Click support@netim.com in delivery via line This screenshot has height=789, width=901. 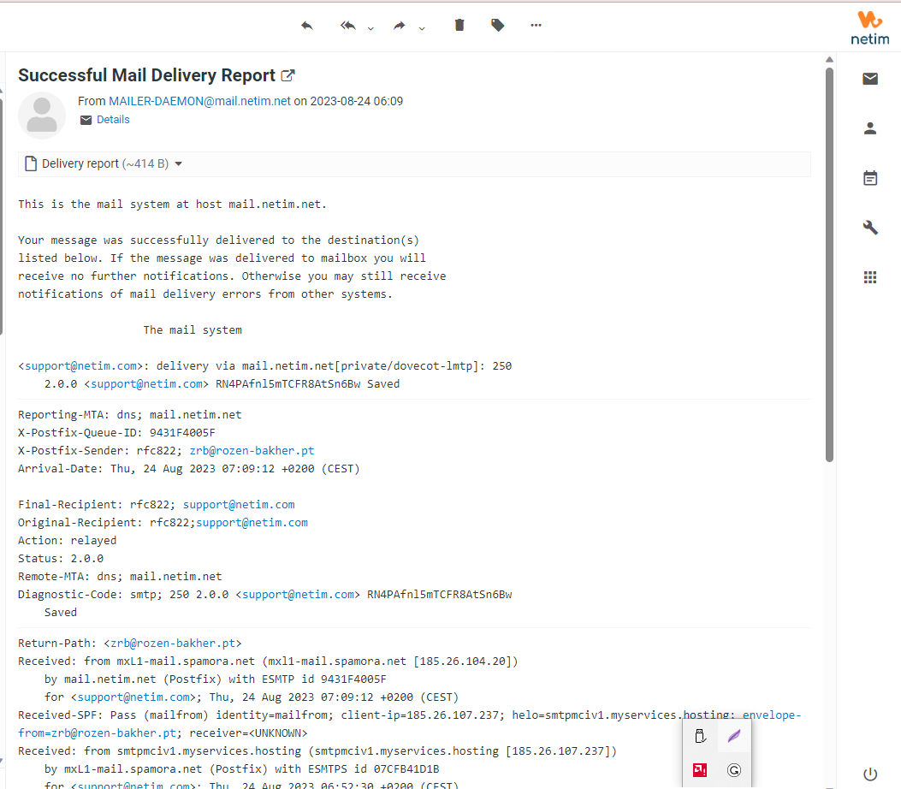81,366
